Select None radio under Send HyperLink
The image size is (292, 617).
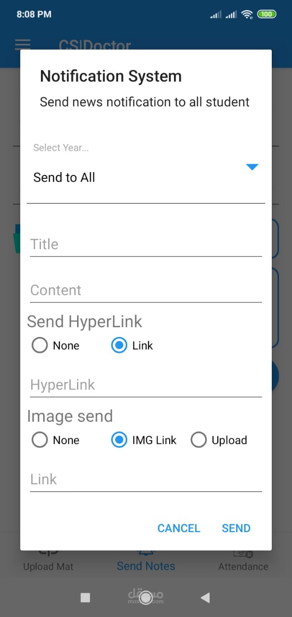click(40, 346)
